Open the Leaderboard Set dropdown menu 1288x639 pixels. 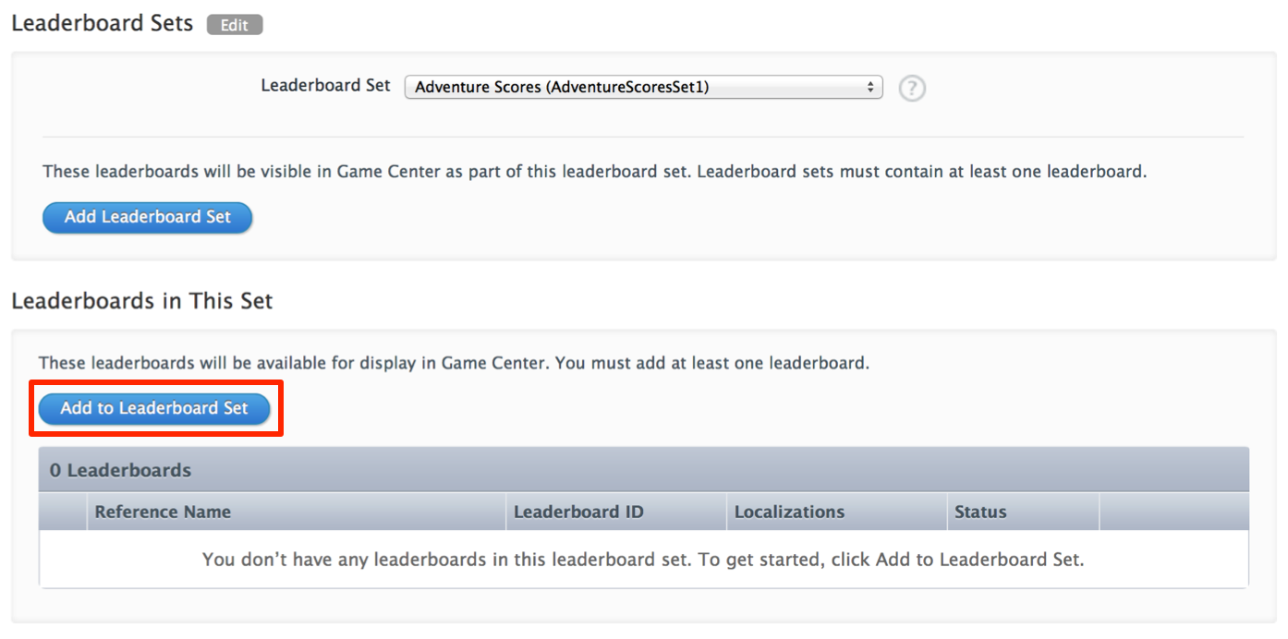pos(643,88)
